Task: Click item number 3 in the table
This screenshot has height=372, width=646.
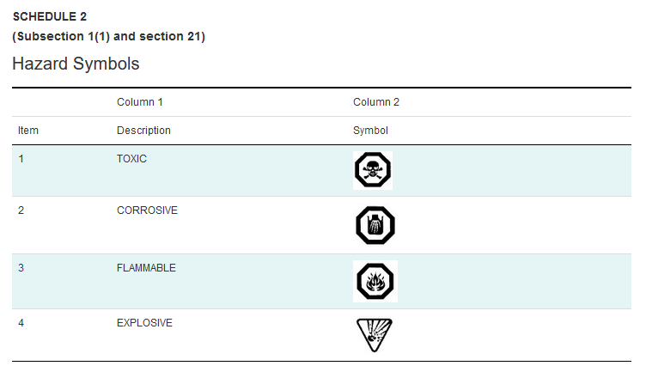Action: click(21, 268)
